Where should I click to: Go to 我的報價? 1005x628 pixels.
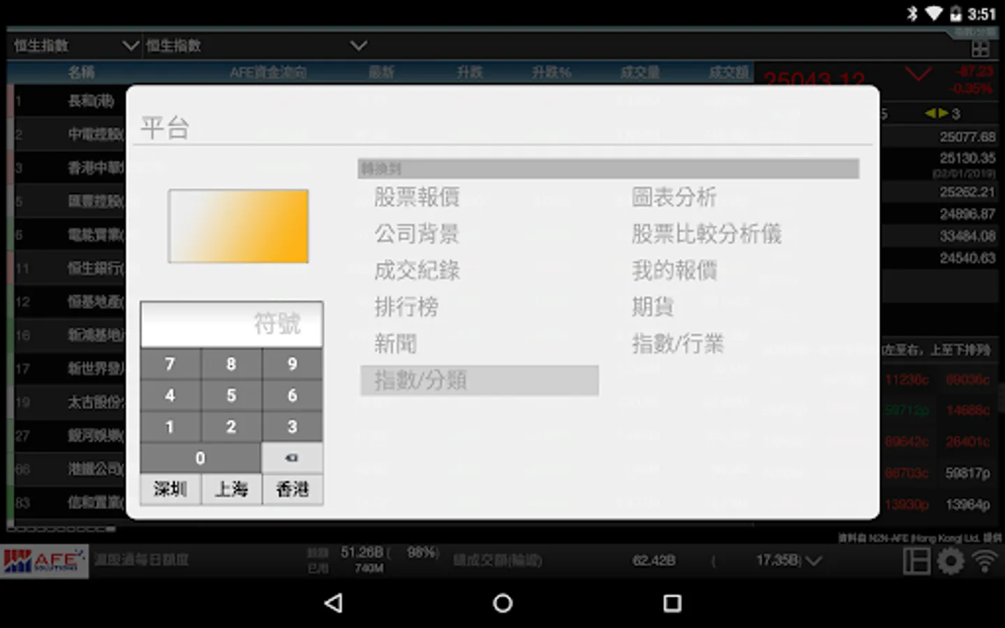[674, 270]
